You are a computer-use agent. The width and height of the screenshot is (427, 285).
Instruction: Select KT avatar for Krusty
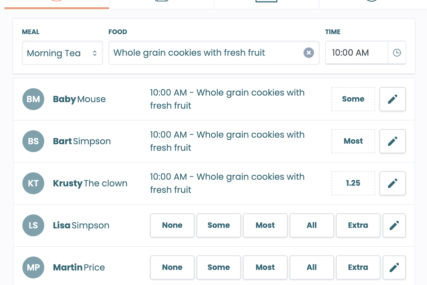[x=33, y=183]
